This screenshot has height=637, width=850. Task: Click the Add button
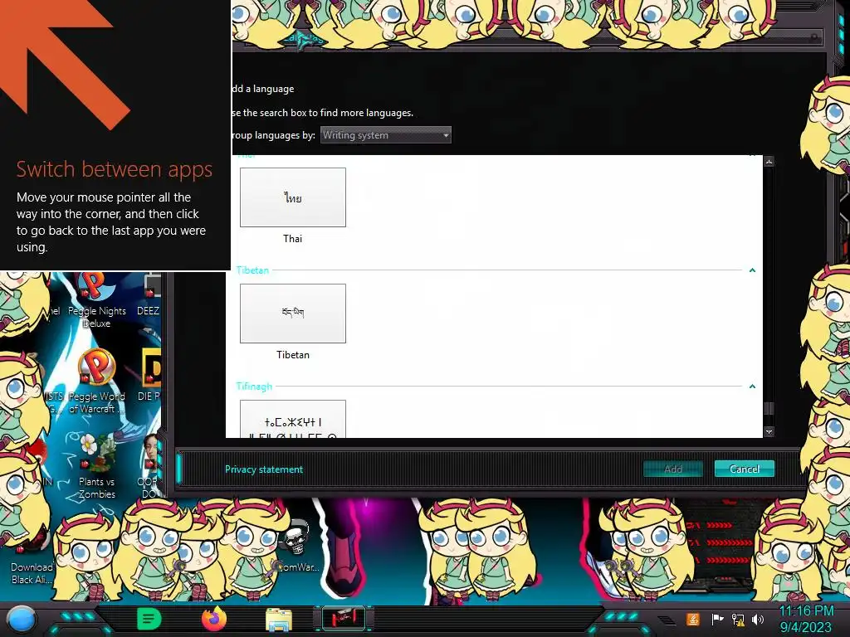pyautogui.click(x=672, y=469)
